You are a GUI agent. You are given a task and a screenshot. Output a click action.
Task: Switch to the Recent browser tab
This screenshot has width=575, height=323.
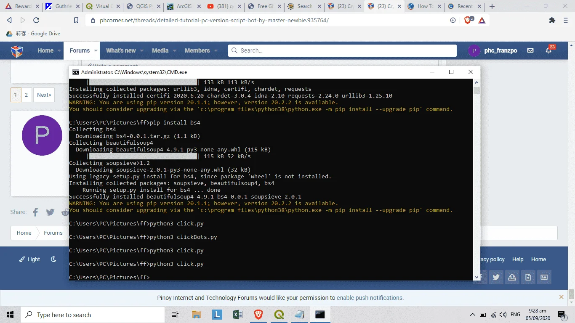(465, 6)
